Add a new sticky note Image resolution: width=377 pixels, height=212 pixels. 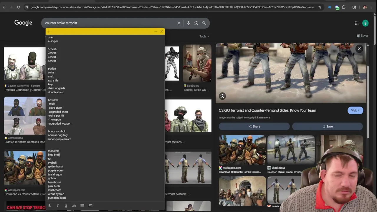(49, 31)
